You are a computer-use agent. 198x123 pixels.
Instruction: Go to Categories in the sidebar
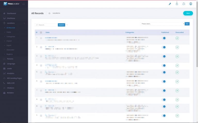point(11,36)
